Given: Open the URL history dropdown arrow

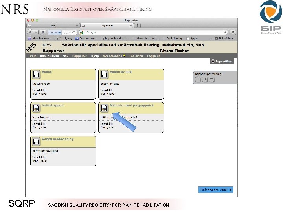Looking at the screenshot, I should [70, 33].
